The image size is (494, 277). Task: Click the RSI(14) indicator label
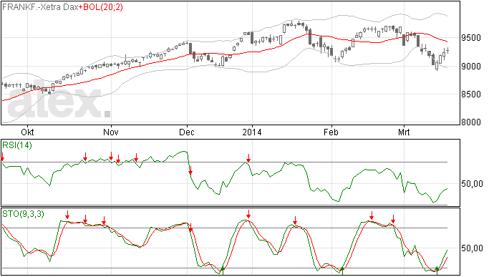[17, 145]
